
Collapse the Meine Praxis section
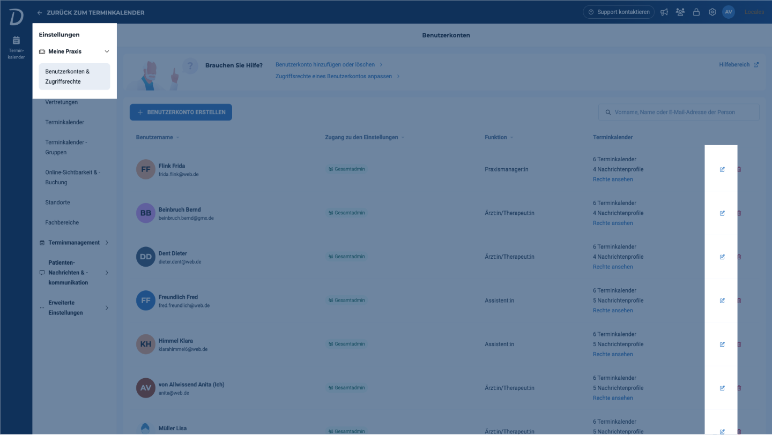point(107,51)
